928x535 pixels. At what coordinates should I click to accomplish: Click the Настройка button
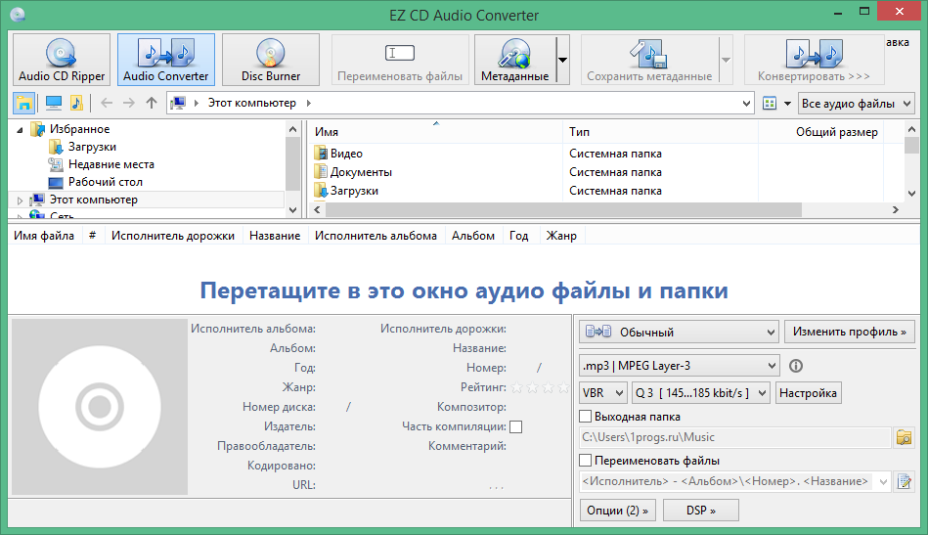[808, 393]
